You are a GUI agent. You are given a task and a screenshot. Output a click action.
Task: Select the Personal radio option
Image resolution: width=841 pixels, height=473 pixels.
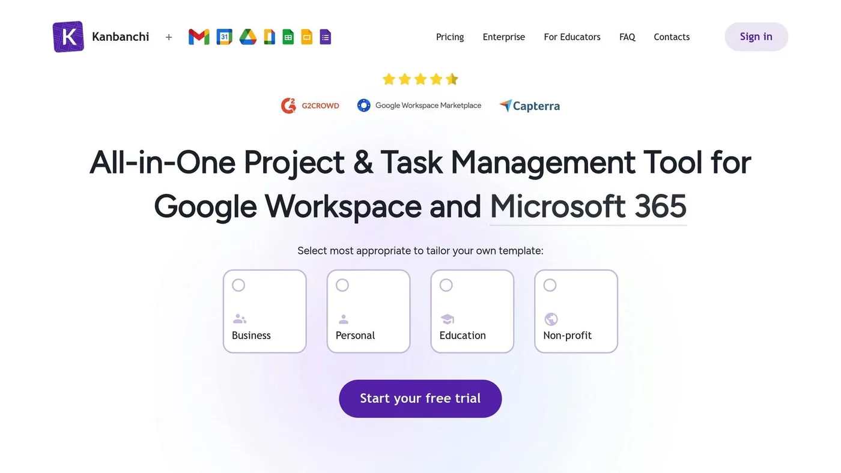[x=342, y=285]
